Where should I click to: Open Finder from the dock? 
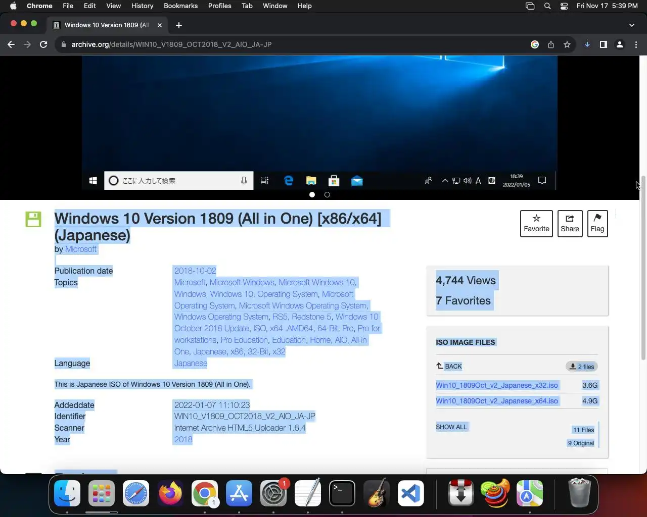click(x=67, y=493)
